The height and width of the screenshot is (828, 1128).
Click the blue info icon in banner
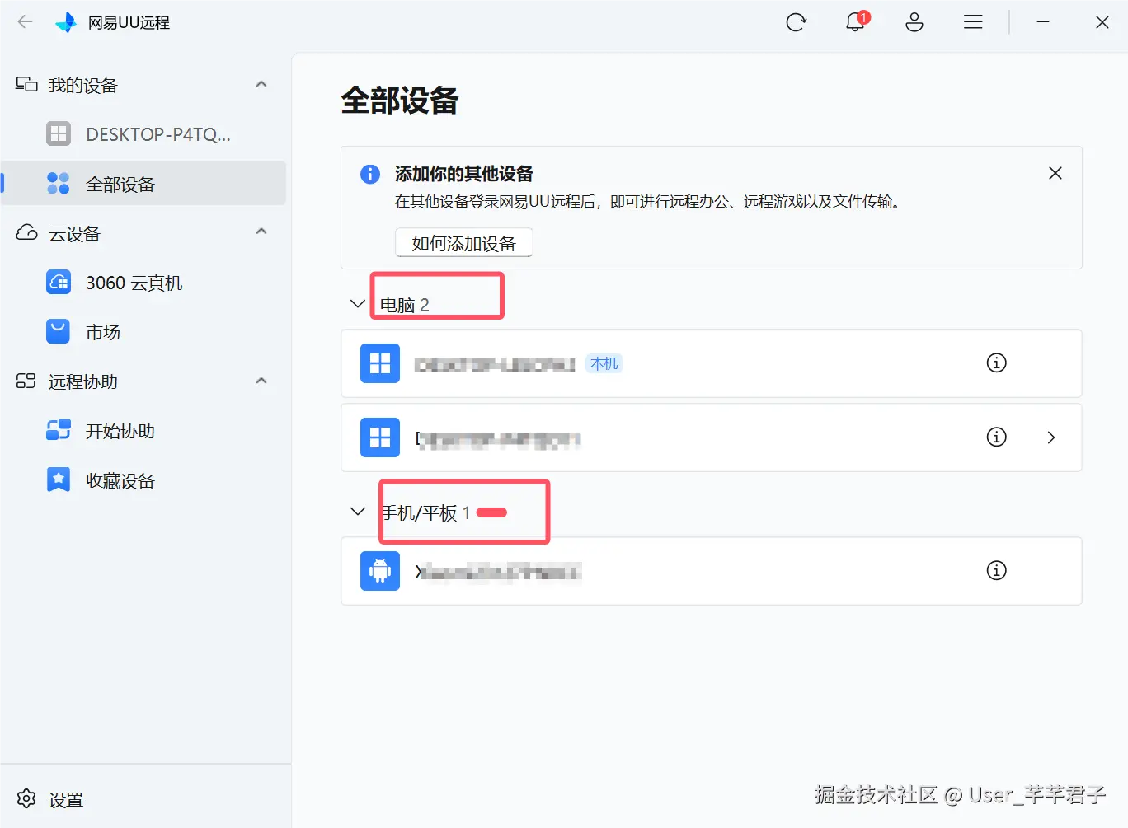coord(370,174)
